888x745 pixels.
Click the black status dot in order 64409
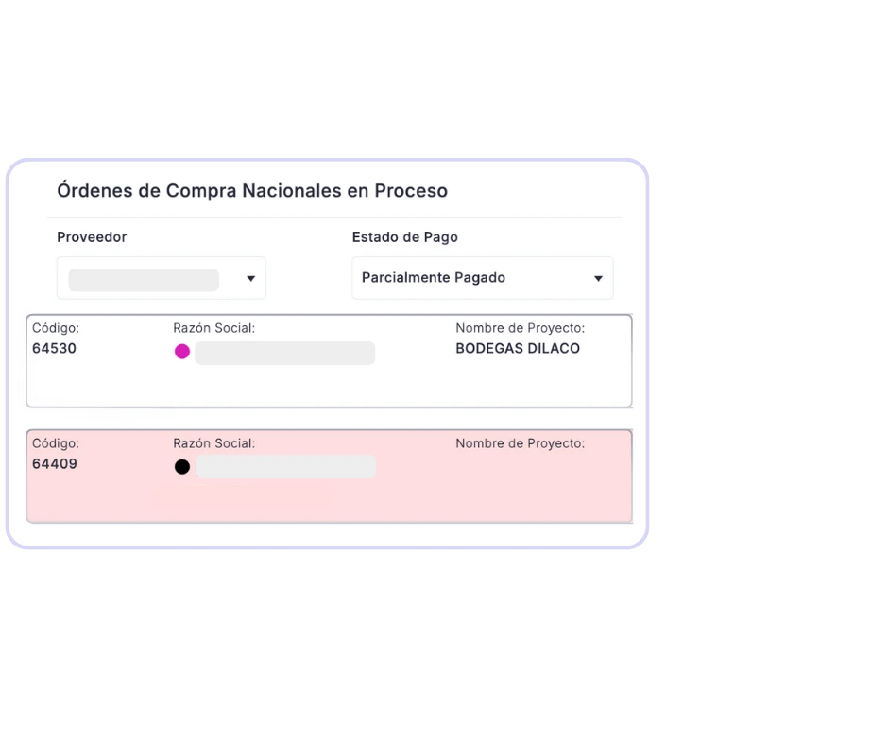click(x=182, y=467)
